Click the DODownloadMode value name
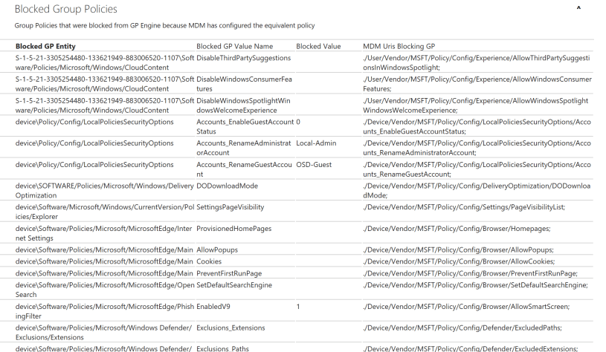The height and width of the screenshot is (352, 606). point(227,186)
